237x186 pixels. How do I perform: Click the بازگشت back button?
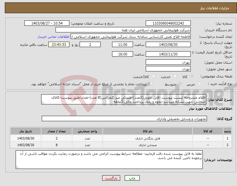point(111,178)
